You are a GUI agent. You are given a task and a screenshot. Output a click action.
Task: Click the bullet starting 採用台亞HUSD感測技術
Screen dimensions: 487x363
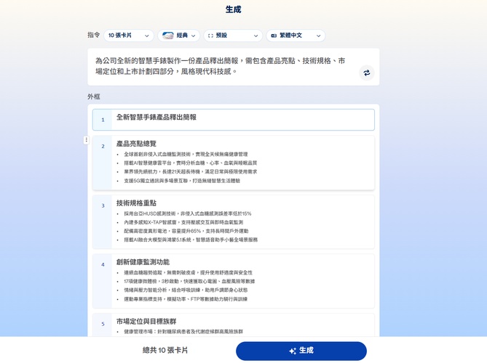[x=188, y=213]
